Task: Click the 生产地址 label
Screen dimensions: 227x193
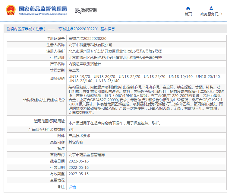Action: pyautogui.click(x=57, y=58)
